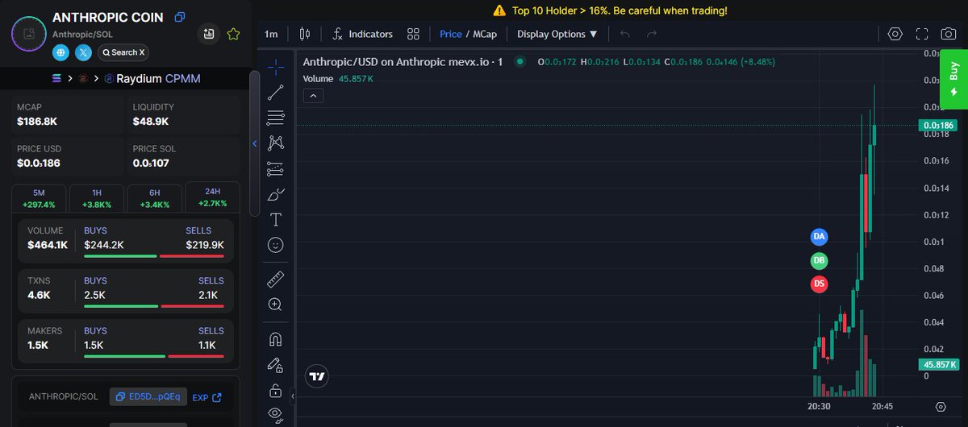Select the pattern drawing tool
Viewport: 968px width, 427px height.
276,143
